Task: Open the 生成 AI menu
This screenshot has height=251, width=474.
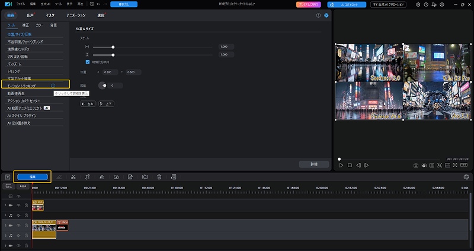Action: tap(46, 4)
